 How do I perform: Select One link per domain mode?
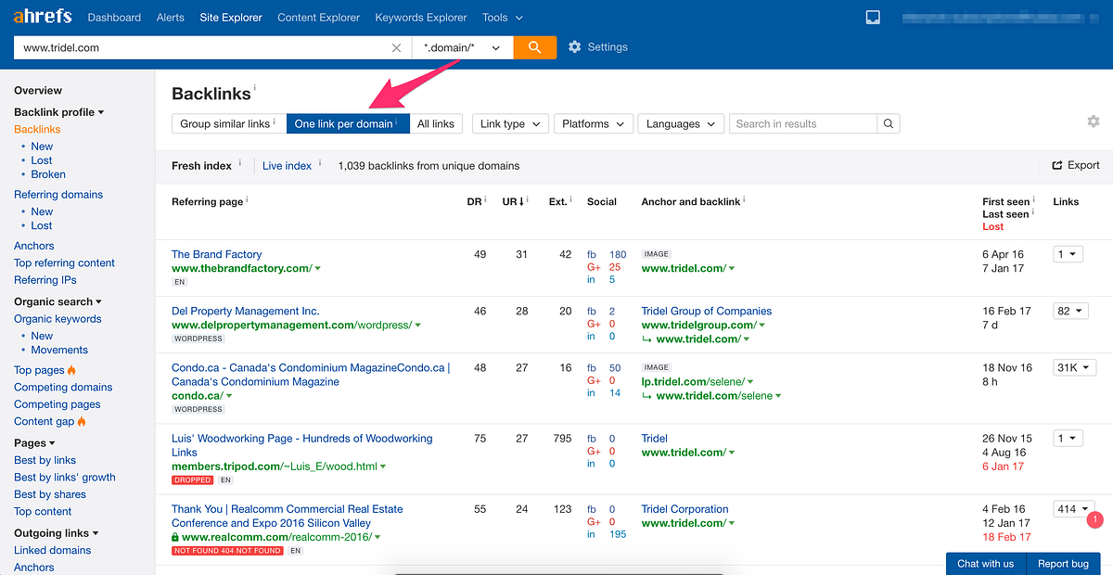point(348,123)
